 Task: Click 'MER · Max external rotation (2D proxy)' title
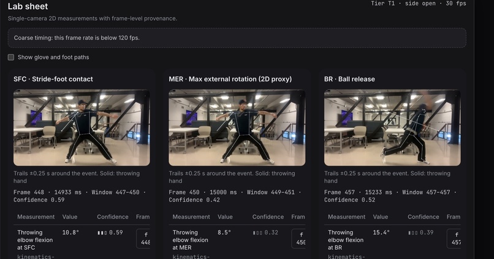230,79
